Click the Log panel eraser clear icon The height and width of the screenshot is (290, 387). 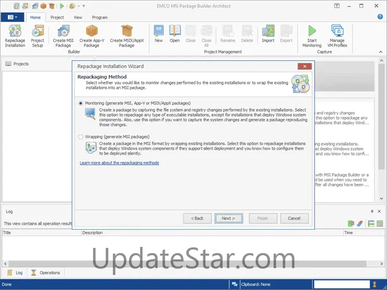click(x=360, y=223)
